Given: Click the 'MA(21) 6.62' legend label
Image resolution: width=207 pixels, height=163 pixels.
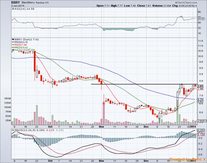Looking at the screenshot, I should coord(21,47).
